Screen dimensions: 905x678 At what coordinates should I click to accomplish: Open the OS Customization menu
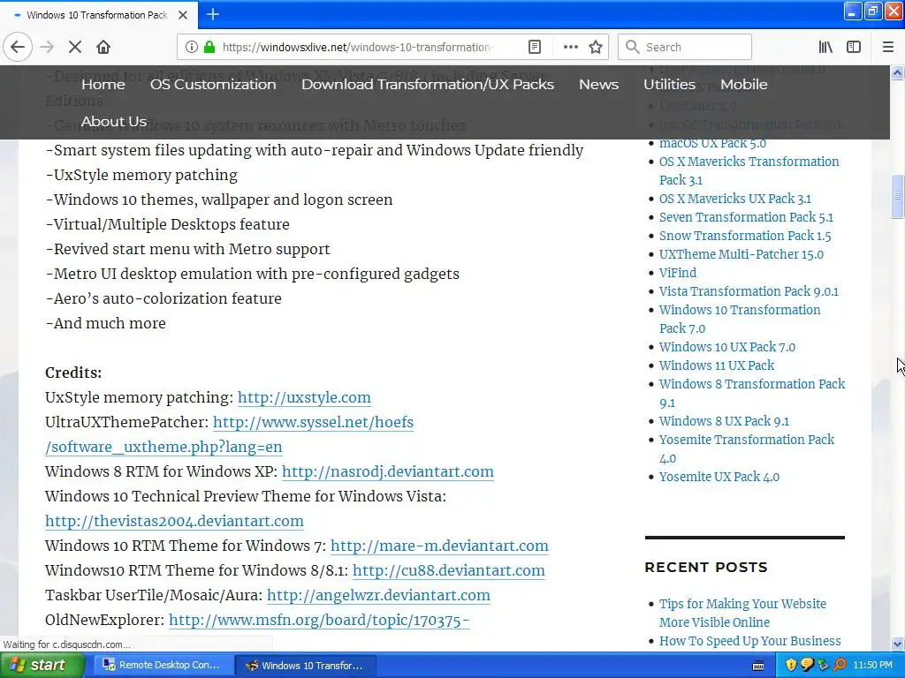tap(213, 84)
